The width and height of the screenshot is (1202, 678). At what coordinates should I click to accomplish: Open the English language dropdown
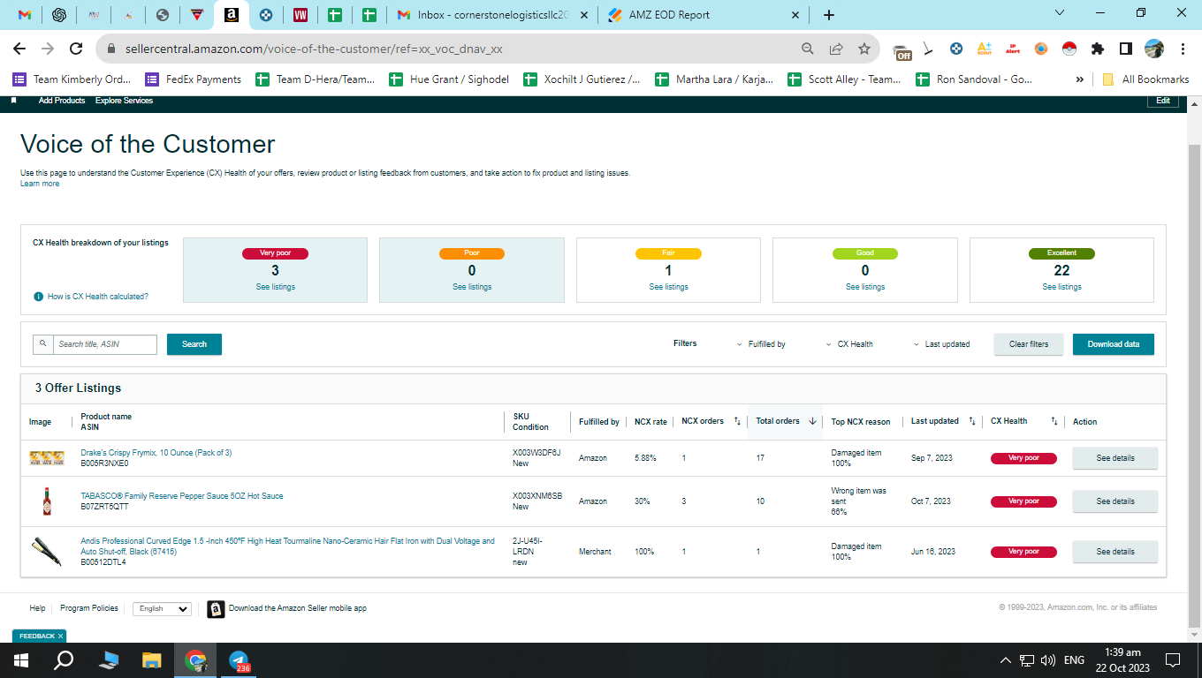tap(162, 608)
